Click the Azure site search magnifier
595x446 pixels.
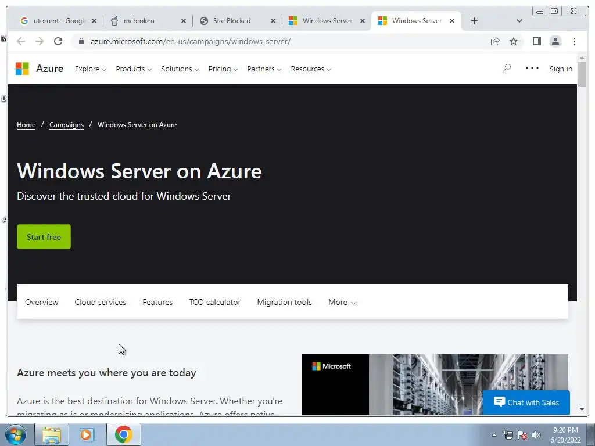click(x=507, y=69)
